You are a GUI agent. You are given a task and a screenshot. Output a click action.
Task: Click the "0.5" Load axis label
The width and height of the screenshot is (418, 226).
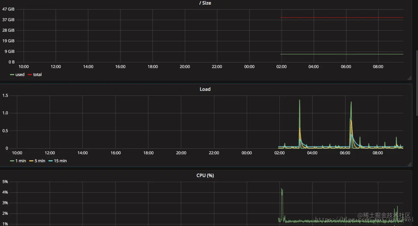[5, 131]
